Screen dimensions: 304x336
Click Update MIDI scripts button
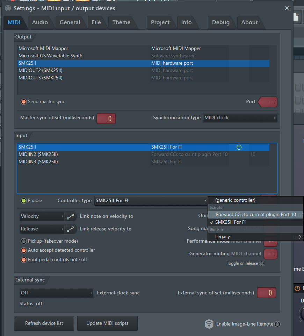[x=108, y=323]
